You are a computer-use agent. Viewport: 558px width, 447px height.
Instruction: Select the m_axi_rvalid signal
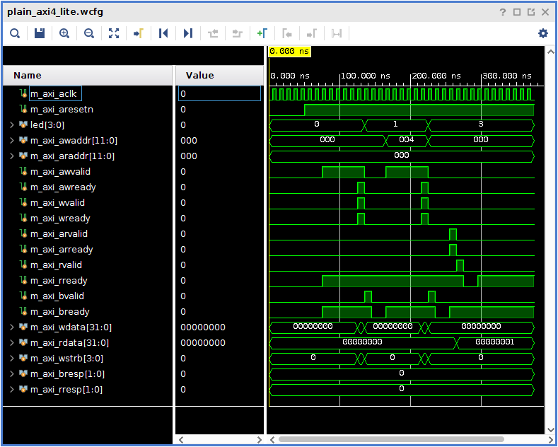pyautogui.click(x=57, y=265)
